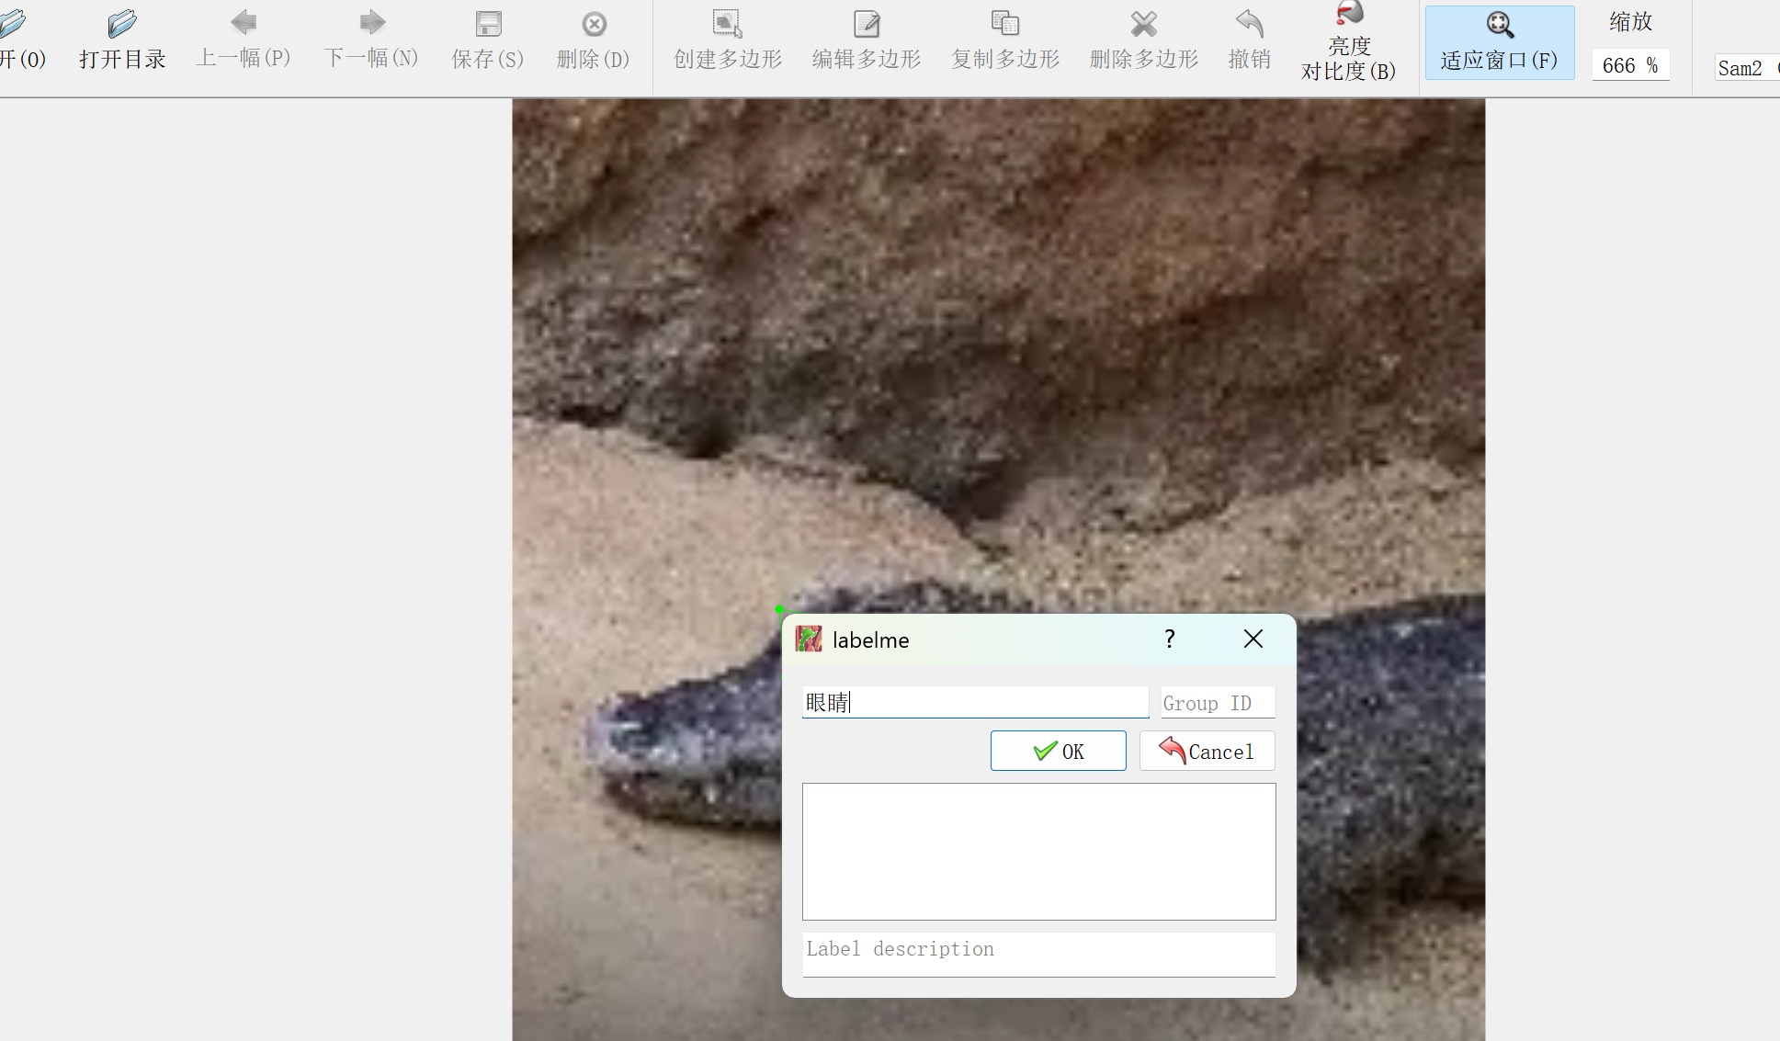Viewport: 1780px width, 1041px height.
Task: Click the label name text field
Action: 974,703
